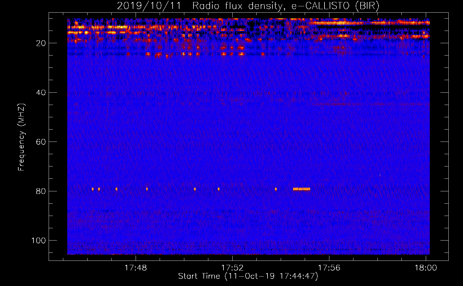
Task: Click the 100 MHz frequency label
Action: [39, 241]
